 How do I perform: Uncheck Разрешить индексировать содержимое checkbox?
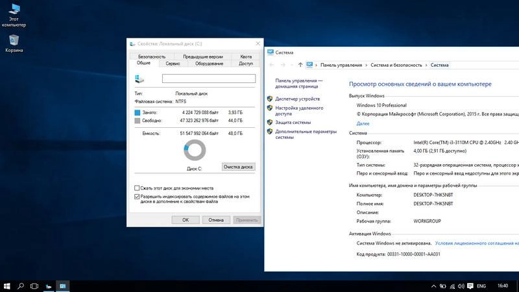(137, 197)
